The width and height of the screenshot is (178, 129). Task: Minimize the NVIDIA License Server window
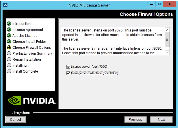point(151,5)
